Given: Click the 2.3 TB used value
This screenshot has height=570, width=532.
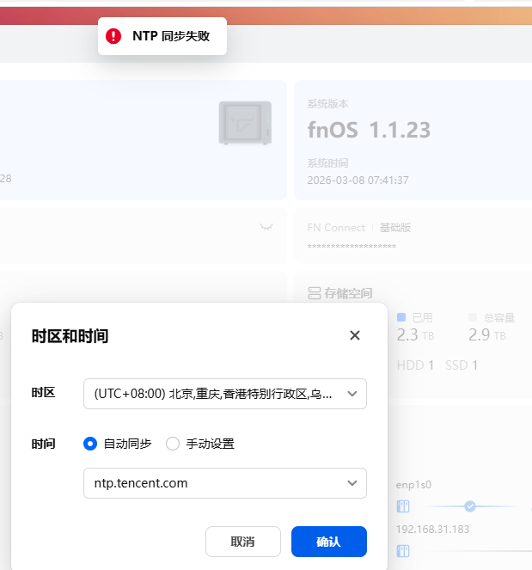Looking at the screenshot, I should [415, 334].
